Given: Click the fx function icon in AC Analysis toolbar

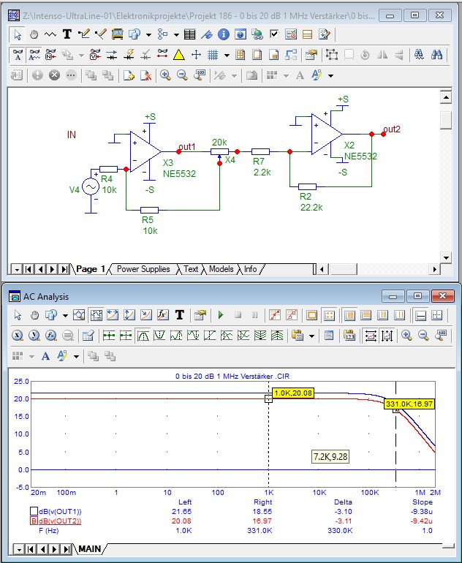Looking at the screenshot, I should [x=162, y=315].
